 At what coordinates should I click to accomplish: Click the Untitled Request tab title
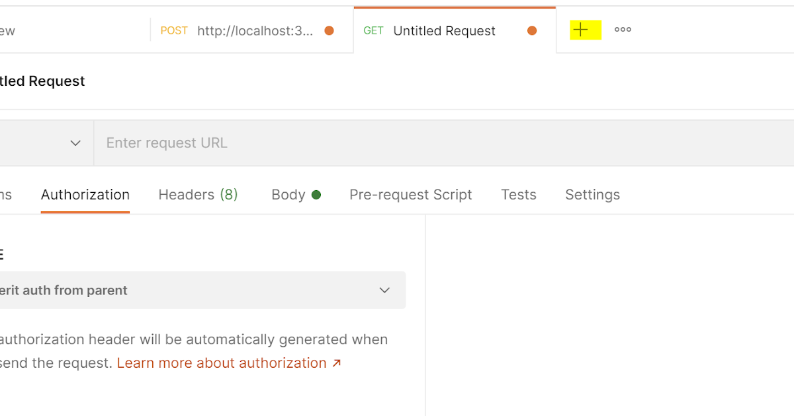[444, 30]
